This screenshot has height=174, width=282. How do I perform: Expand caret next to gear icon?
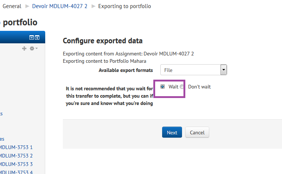36,48
